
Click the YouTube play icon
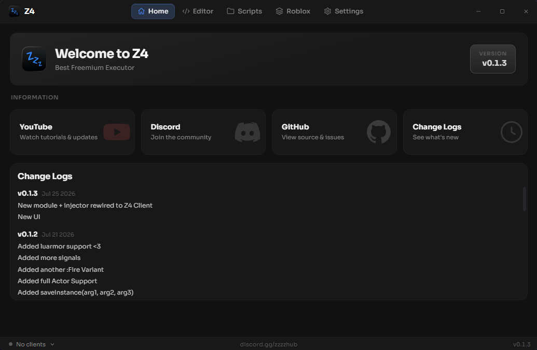point(117,132)
